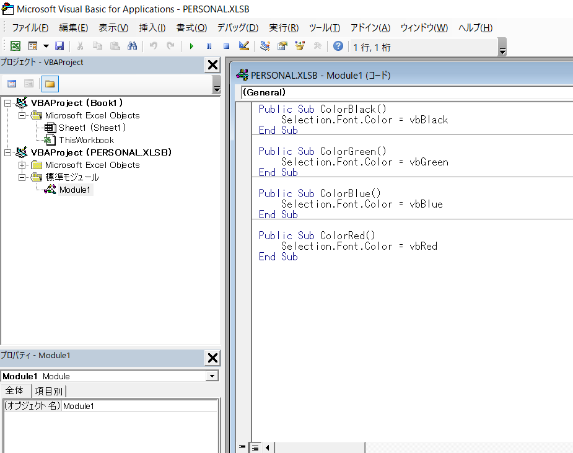Screen dimensions: 573x453
Task: Open the デバッグ(D) menu
Action: (x=237, y=28)
